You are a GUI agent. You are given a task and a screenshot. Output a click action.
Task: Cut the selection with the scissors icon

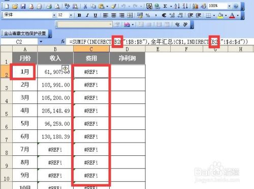point(85,7)
